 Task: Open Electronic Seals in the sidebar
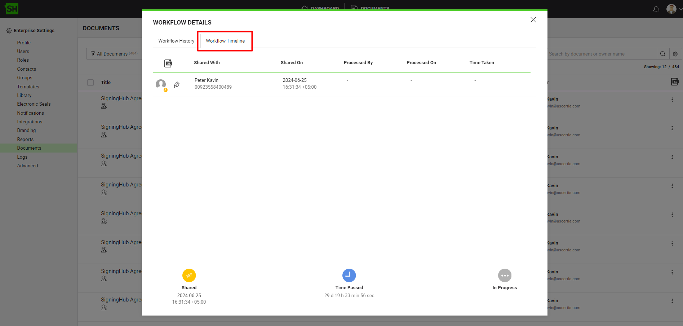pos(34,104)
